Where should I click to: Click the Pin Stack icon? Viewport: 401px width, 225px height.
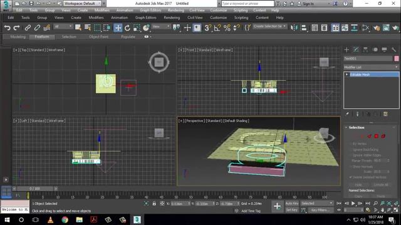tap(347, 114)
